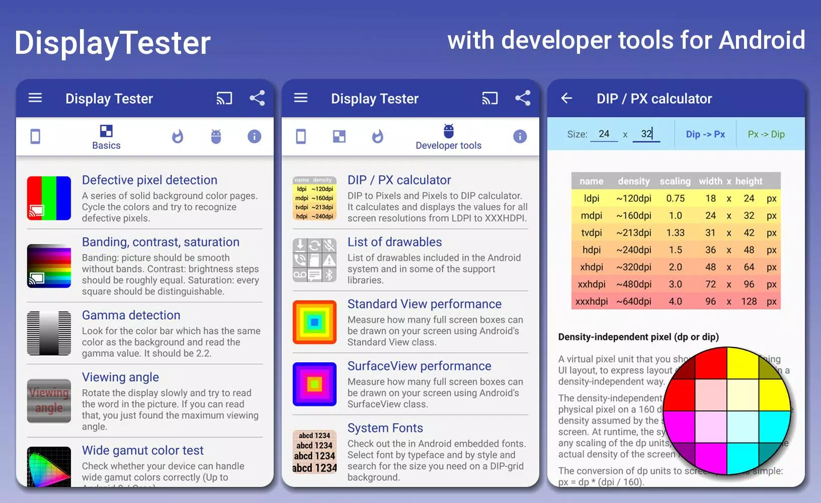
Task: Open info tab icon in middle screen
Action: click(x=520, y=136)
